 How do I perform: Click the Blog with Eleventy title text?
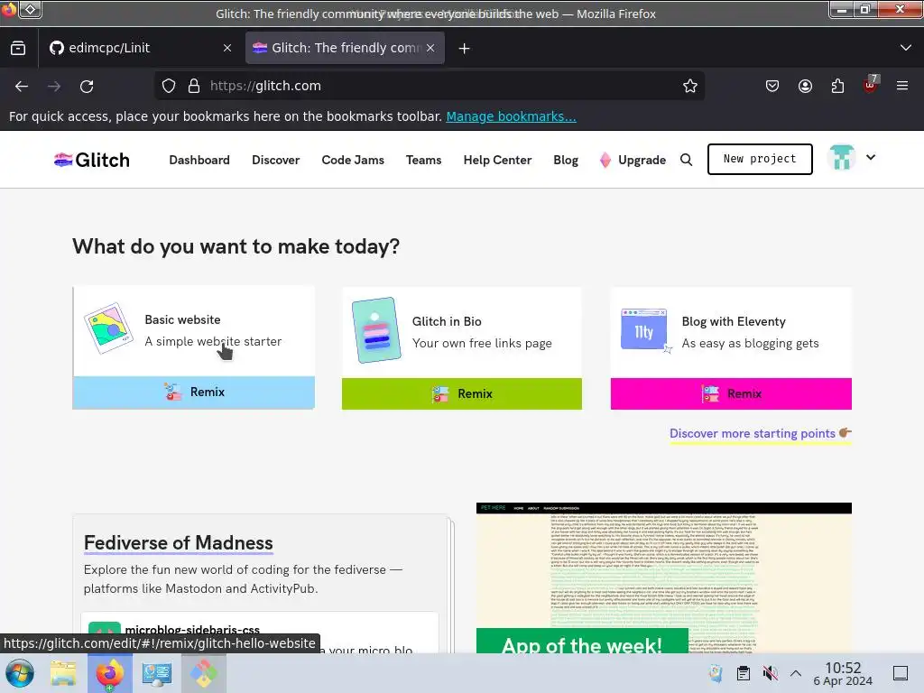[x=734, y=321]
